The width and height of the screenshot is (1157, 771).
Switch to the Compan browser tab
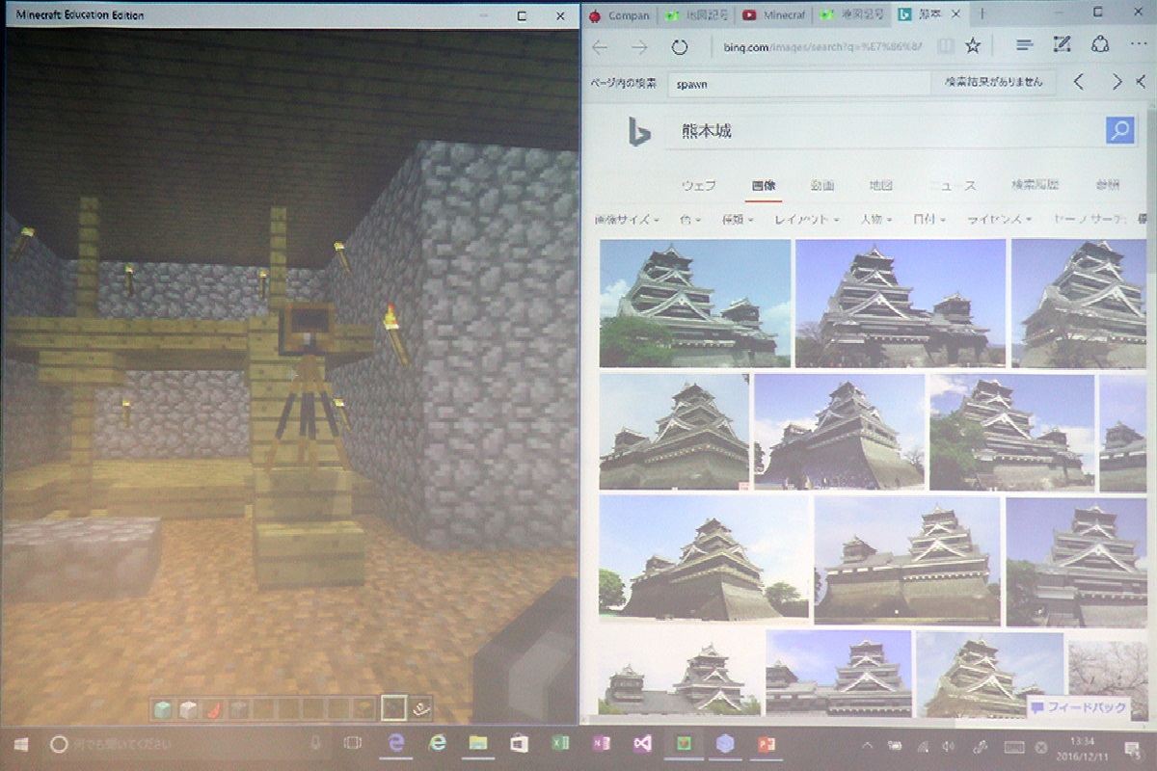pos(619,15)
